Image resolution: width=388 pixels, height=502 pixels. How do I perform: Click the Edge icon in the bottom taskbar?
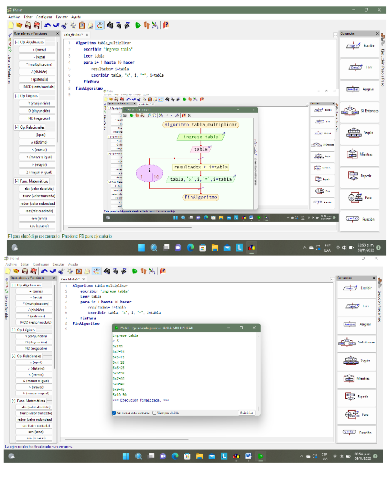175,456
